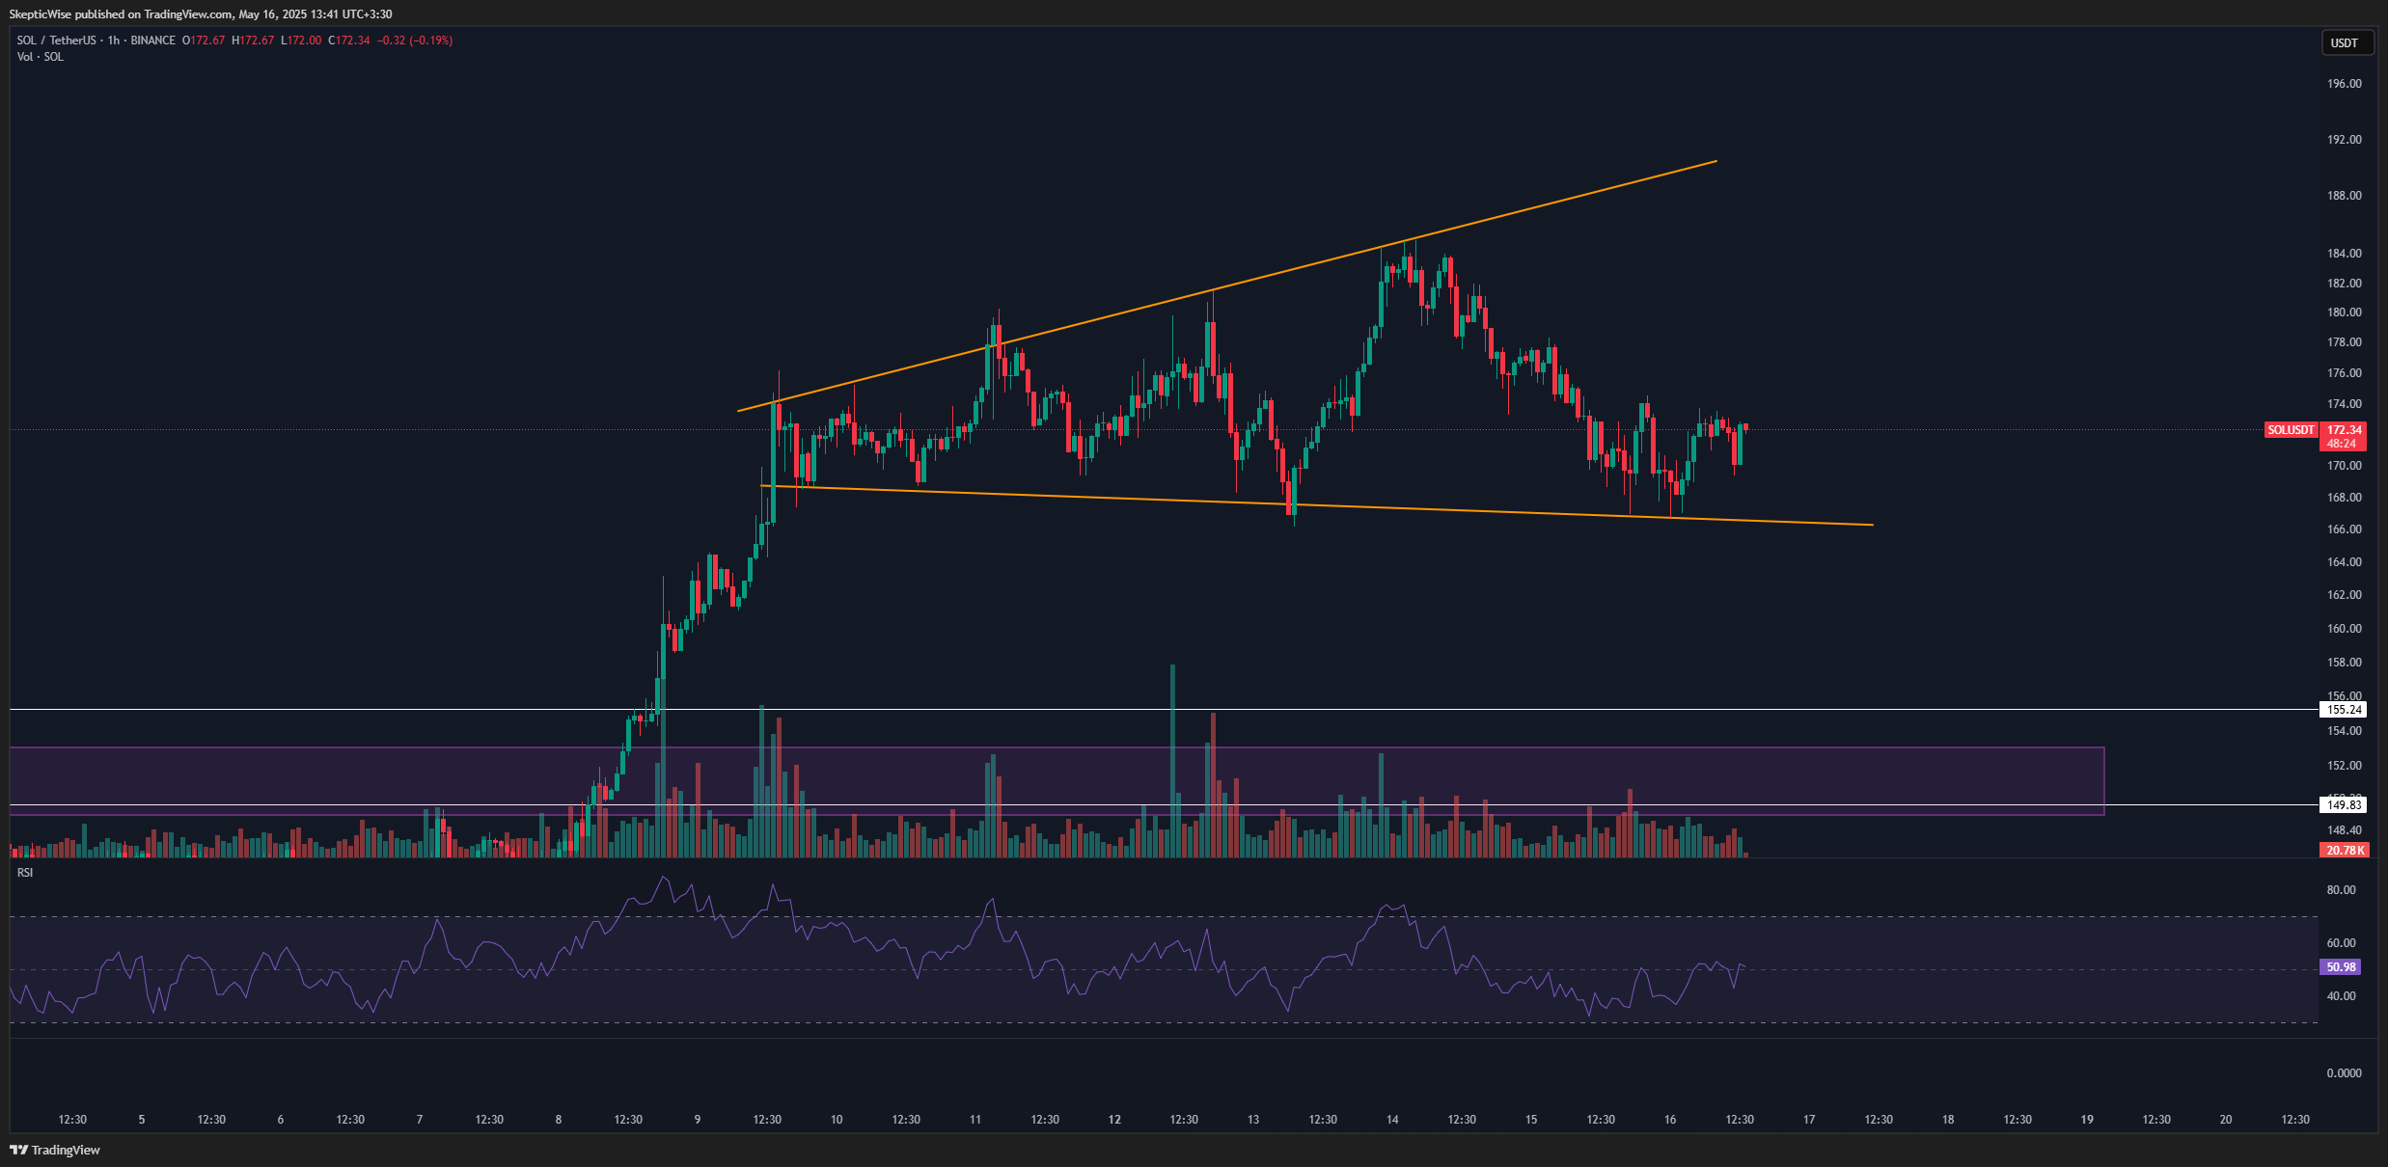Viewport: 2388px width, 1167px height.
Task: Click the SkepticWise published header text
Action: pyautogui.click(x=200, y=14)
